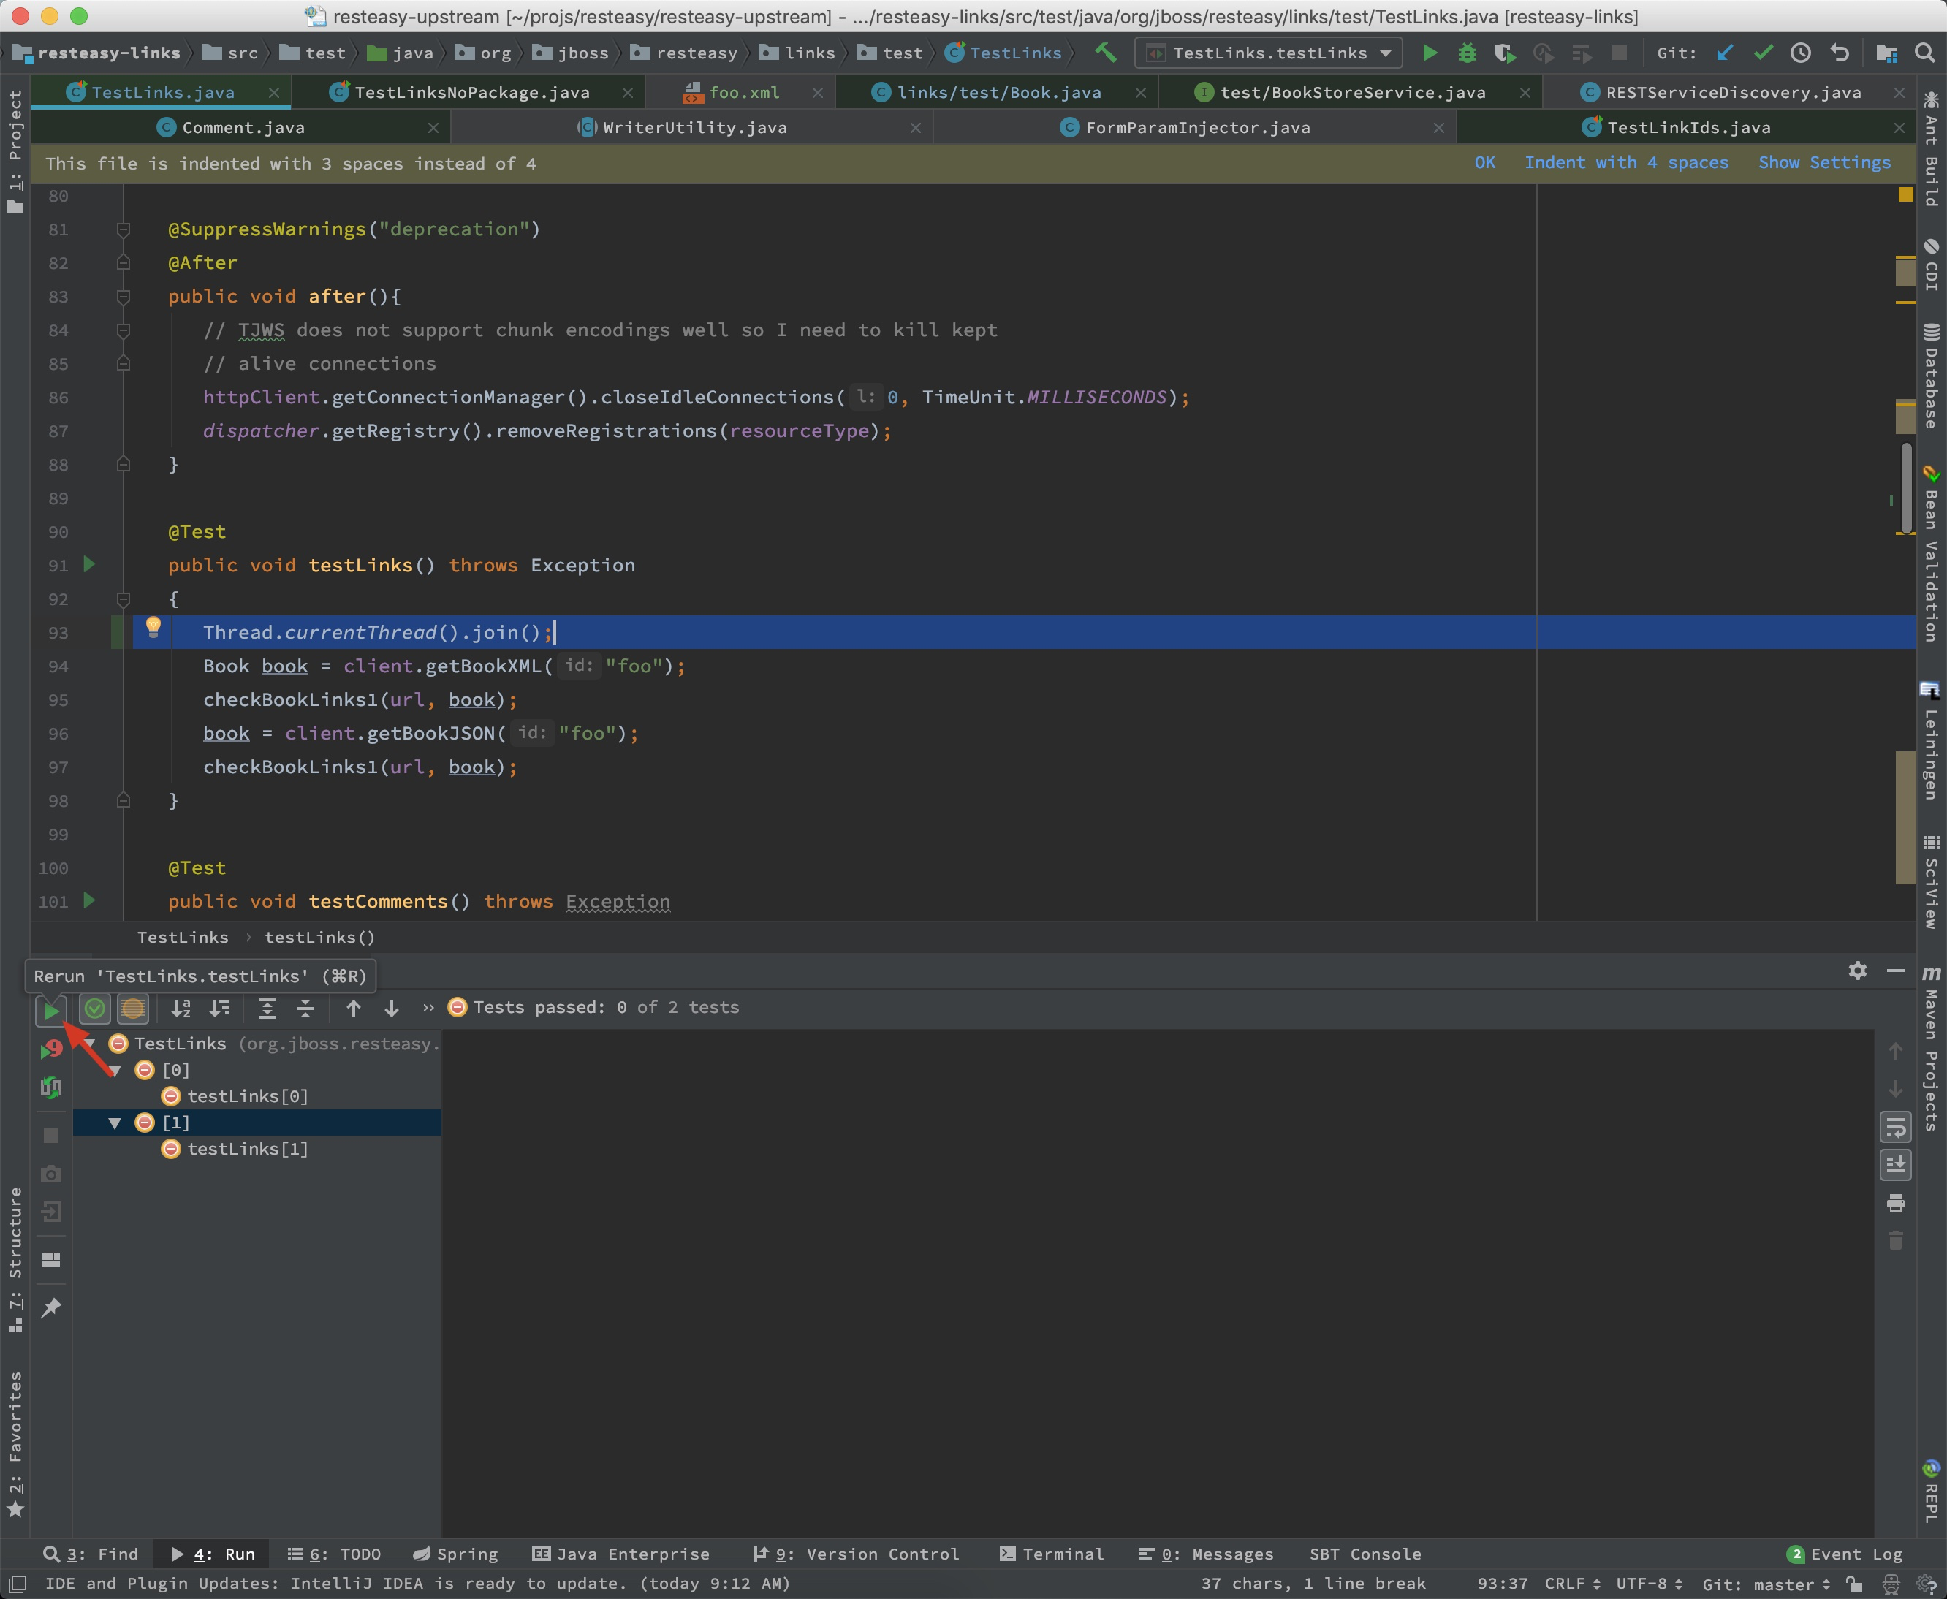Screen dimensions: 1947x1599
Task: Toggle soft-wrap in Run console
Action: tap(1894, 1126)
